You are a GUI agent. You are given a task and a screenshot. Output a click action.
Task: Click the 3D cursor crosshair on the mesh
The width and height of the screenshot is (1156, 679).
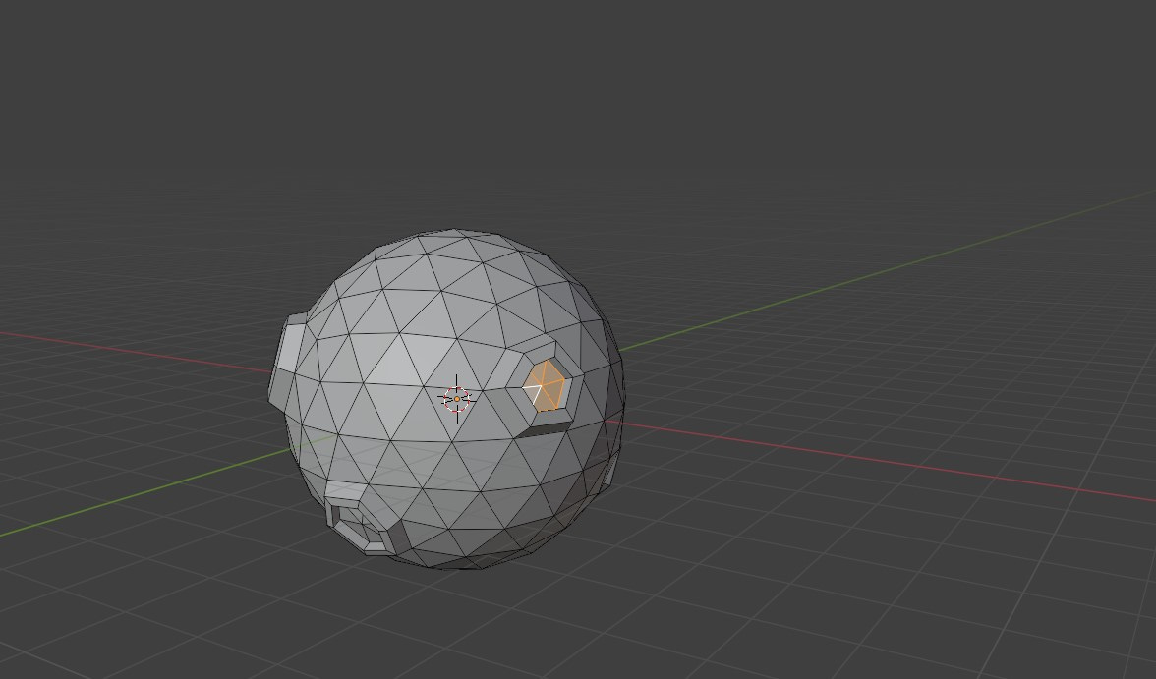456,399
